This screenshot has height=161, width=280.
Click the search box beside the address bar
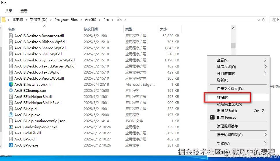pos(275,20)
